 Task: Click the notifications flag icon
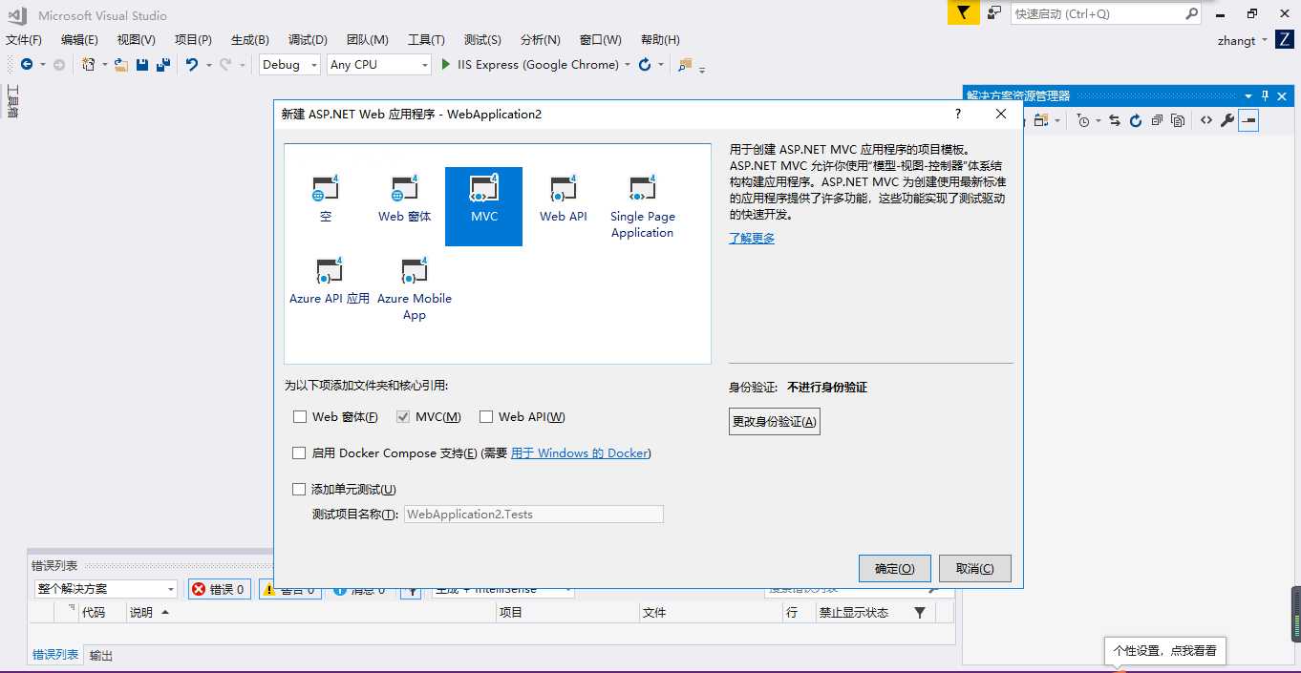click(x=964, y=13)
